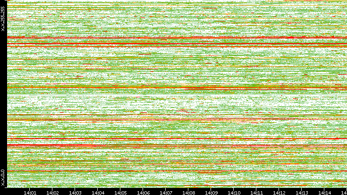Image resolution: width=347 pixels, height=195 pixels.
Task: Click the 14:06 time axis label
Action: click(143, 193)
